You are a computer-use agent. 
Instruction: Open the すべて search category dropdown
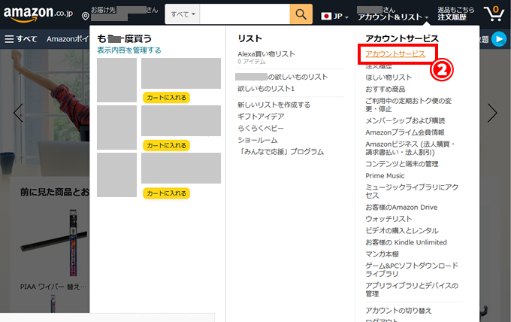click(x=183, y=14)
